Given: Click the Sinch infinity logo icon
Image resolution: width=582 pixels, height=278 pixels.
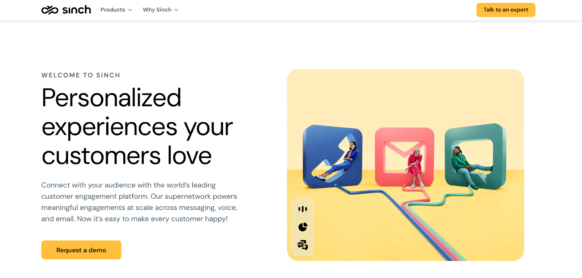Looking at the screenshot, I should pyautogui.click(x=50, y=10).
